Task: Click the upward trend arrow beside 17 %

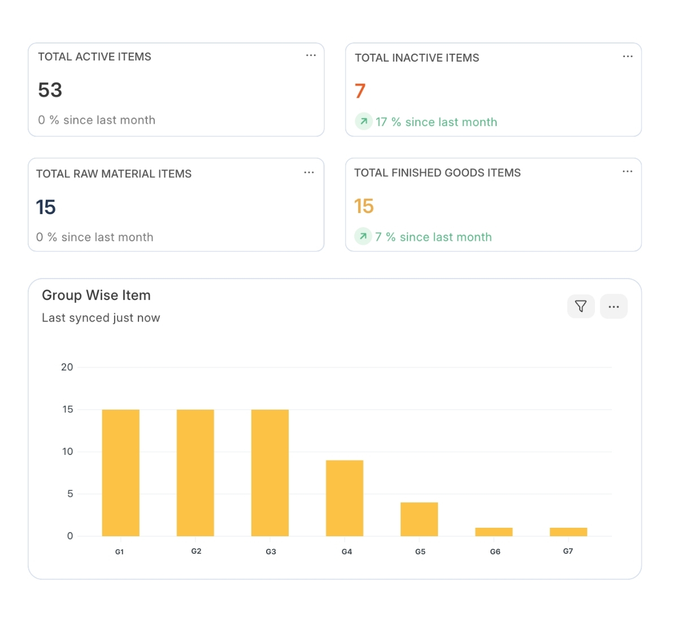Action: [364, 121]
